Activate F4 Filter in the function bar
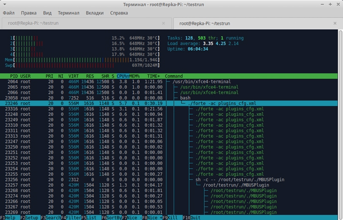 point(71,218)
